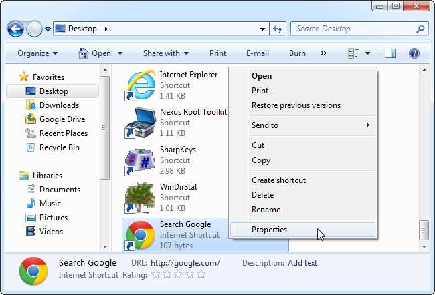Choose Properties in the context menu

302,230
